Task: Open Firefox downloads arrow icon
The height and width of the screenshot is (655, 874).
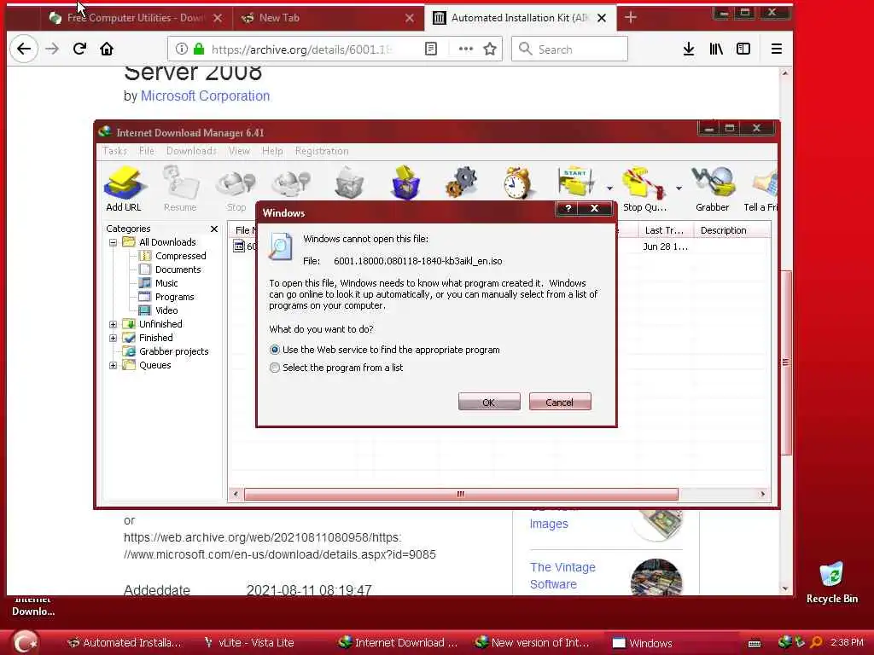Action: 689,49
